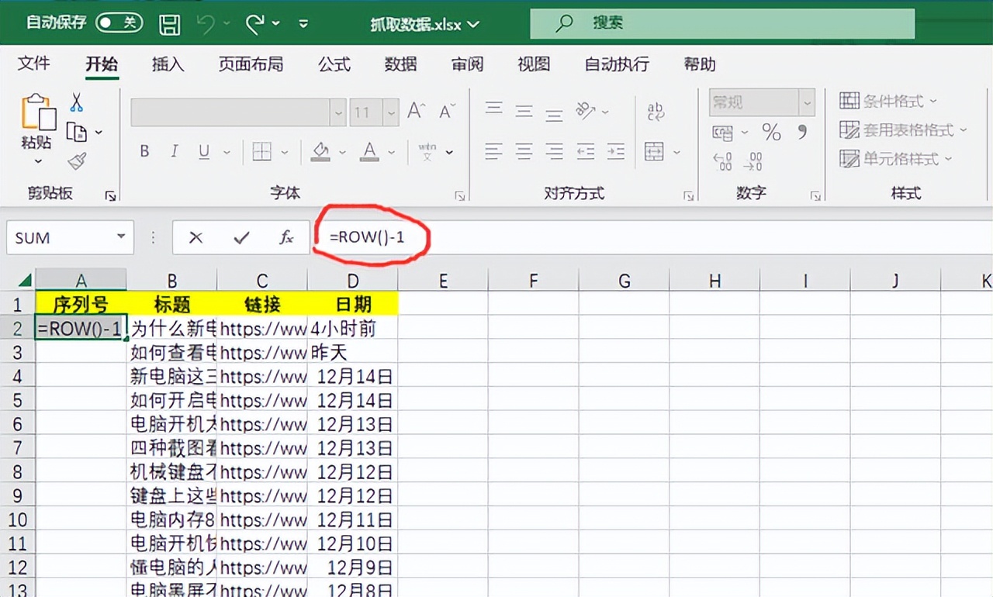
Task: Pick the fill color paint bucket
Action: click(320, 151)
